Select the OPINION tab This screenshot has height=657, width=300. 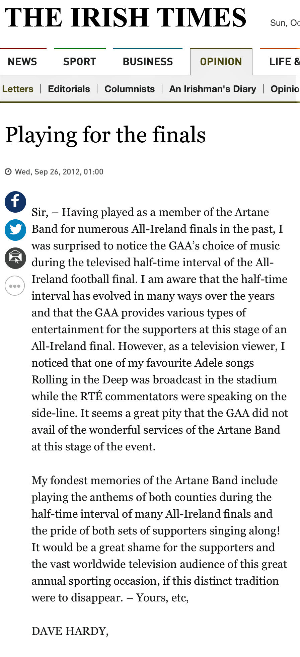221,62
